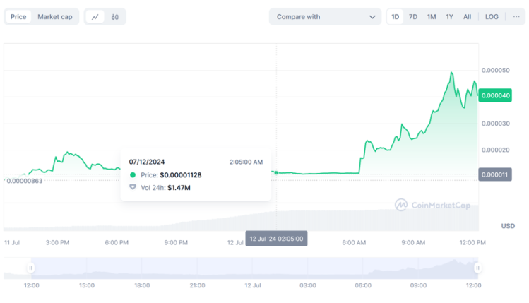This screenshot has width=529, height=303.
Task: Click the 12 Jul '24 02:05:00 time marker
Action: coord(276,239)
